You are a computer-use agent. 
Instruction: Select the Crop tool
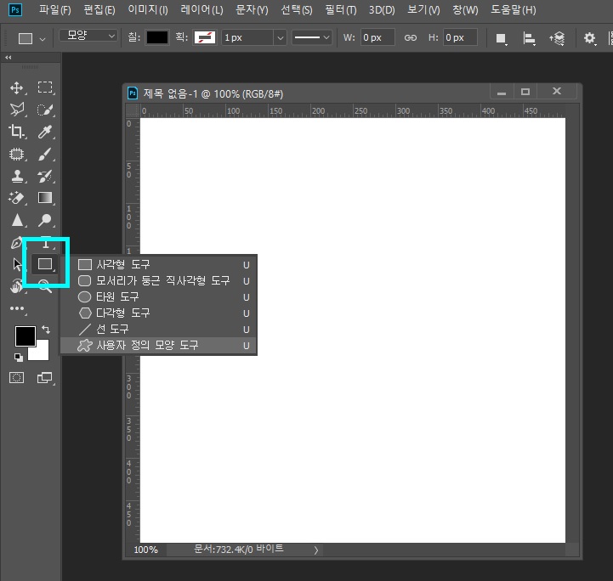16,132
